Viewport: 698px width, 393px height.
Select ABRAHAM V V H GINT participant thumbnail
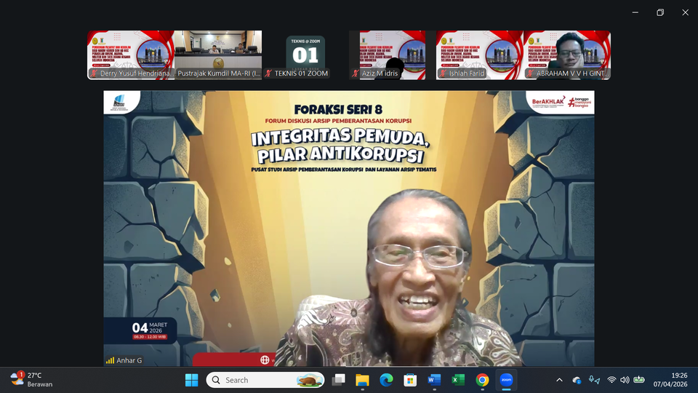(566, 55)
